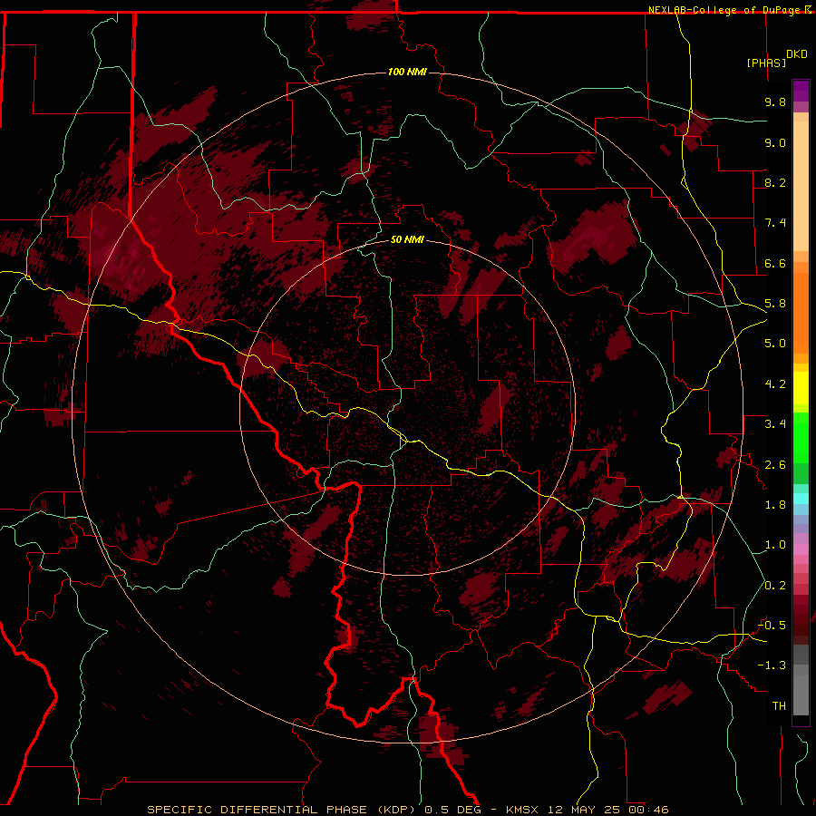Click the TH threshold label

(779, 706)
